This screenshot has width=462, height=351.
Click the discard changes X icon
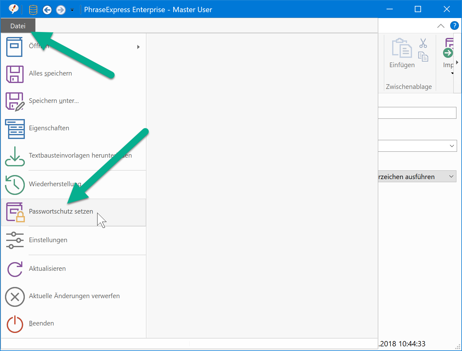(x=15, y=297)
